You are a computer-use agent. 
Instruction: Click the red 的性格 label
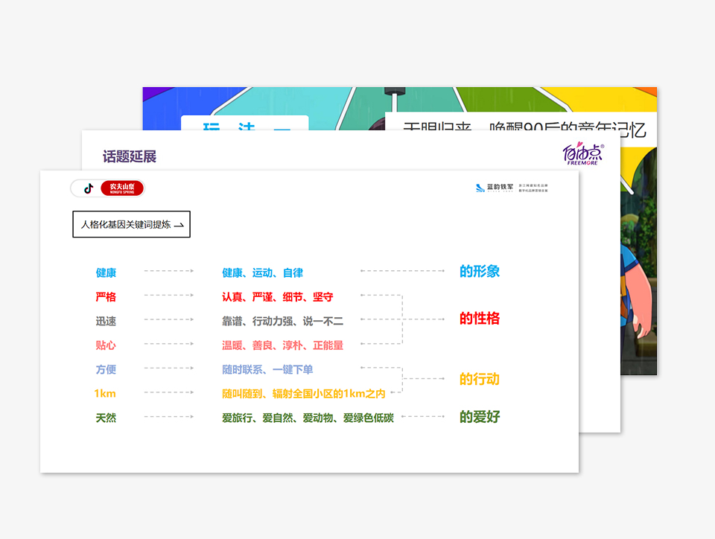[x=479, y=319]
